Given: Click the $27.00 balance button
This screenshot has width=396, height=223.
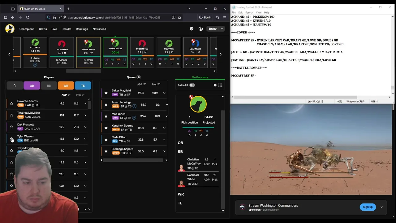Looking at the screenshot, I should click(213, 29).
